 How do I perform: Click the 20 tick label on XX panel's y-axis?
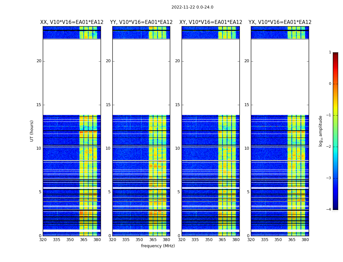(39, 61)
